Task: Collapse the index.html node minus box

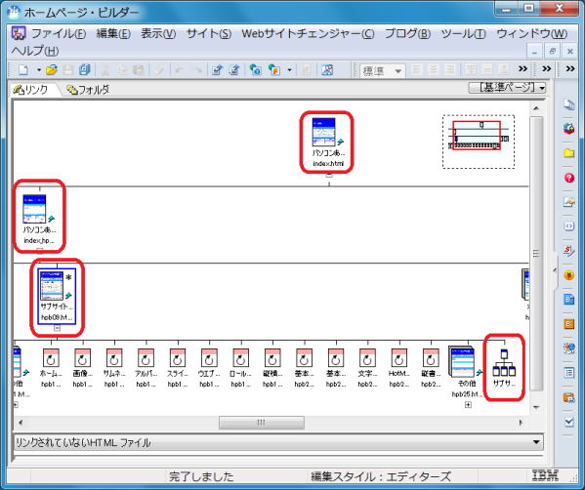Action: (329, 176)
